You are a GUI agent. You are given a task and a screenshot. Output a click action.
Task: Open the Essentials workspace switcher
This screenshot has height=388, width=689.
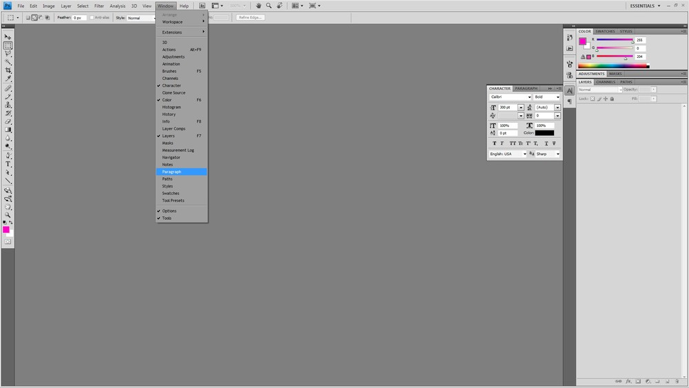[645, 6]
